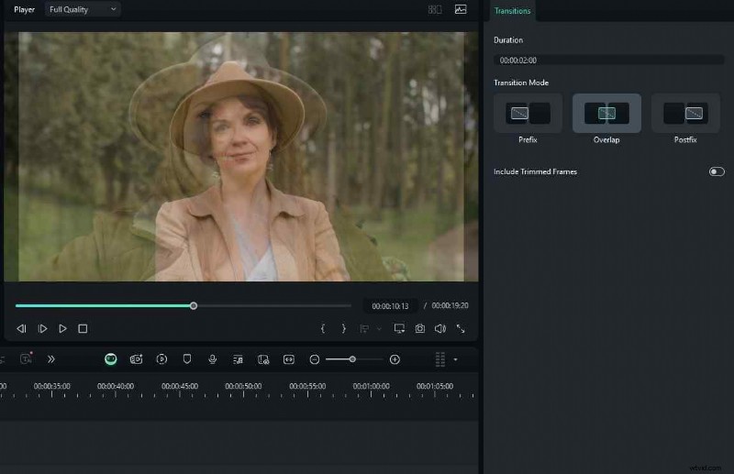Click the player progress bar playhead
The width and height of the screenshot is (734, 474).
coord(194,305)
